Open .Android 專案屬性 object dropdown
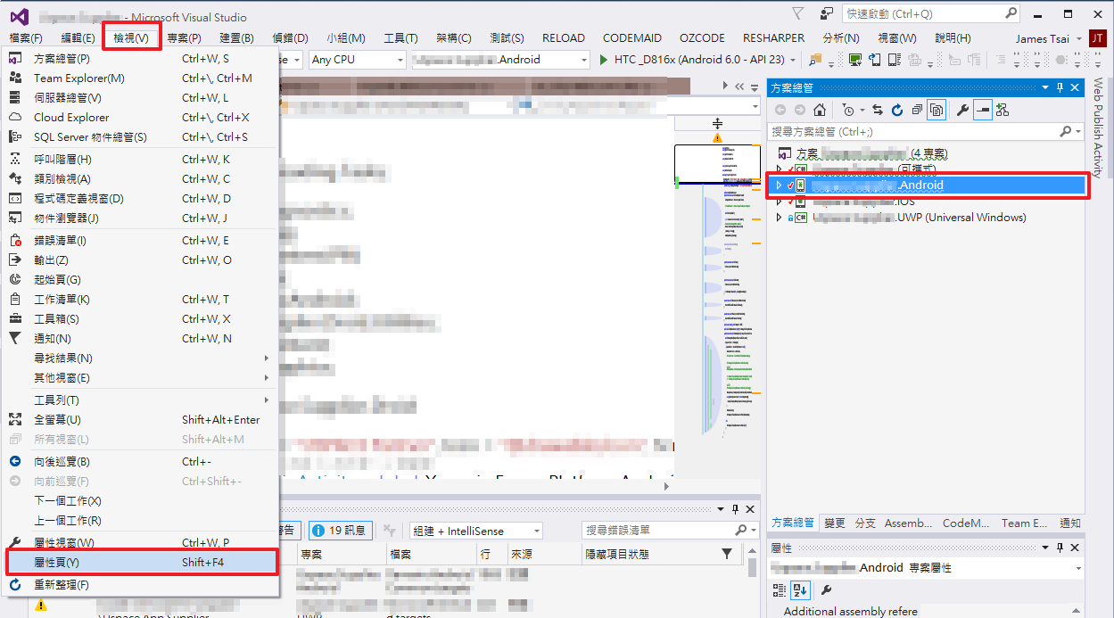The height and width of the screenshot is (618, 1114). [927, 568]
